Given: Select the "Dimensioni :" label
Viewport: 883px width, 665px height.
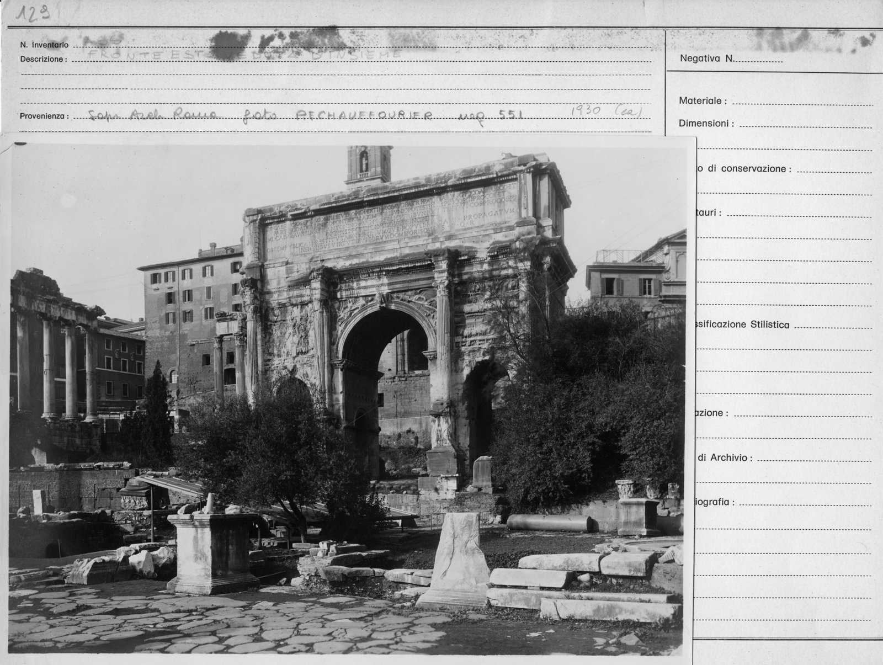Looking at the screenshot, I should coord(706,123).
